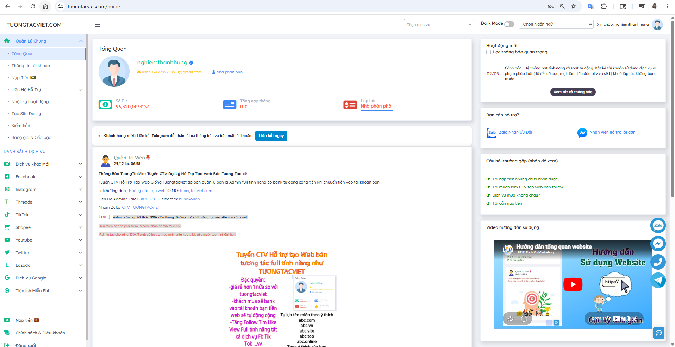Image resolution: width=675 pixels, height=347 pixels.
Task: Click the hamburger menu icon
Action: (98, 25)
